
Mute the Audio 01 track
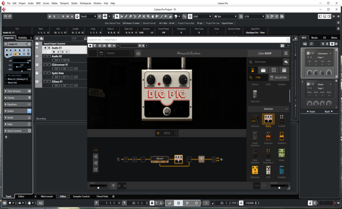click(x=46, y=48)
